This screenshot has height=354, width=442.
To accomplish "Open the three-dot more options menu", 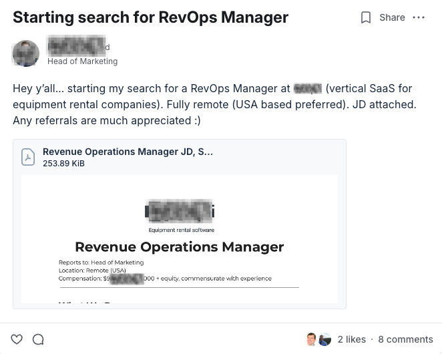I will [x=419, y=17].
